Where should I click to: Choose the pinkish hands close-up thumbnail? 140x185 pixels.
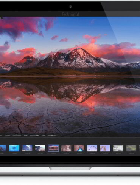click(x=66, y=148)
